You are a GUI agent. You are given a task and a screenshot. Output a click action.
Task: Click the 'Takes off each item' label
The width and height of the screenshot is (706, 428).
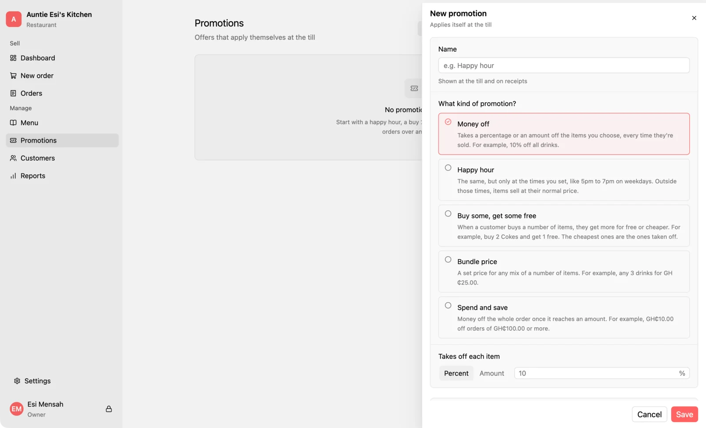click(469, 356)
